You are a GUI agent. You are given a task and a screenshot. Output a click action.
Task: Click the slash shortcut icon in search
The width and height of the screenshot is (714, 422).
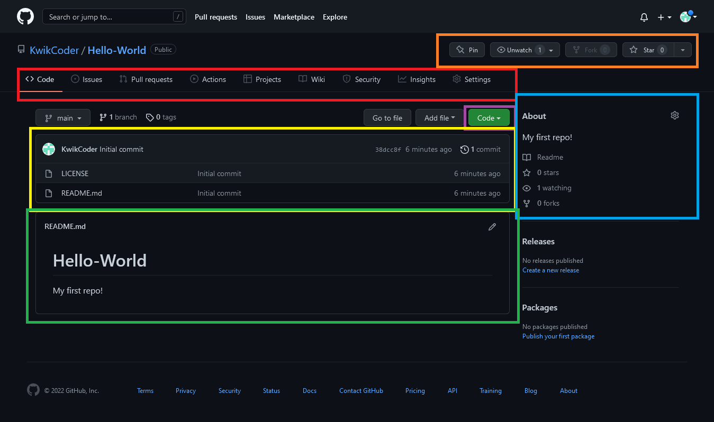(x=178, y=17)
